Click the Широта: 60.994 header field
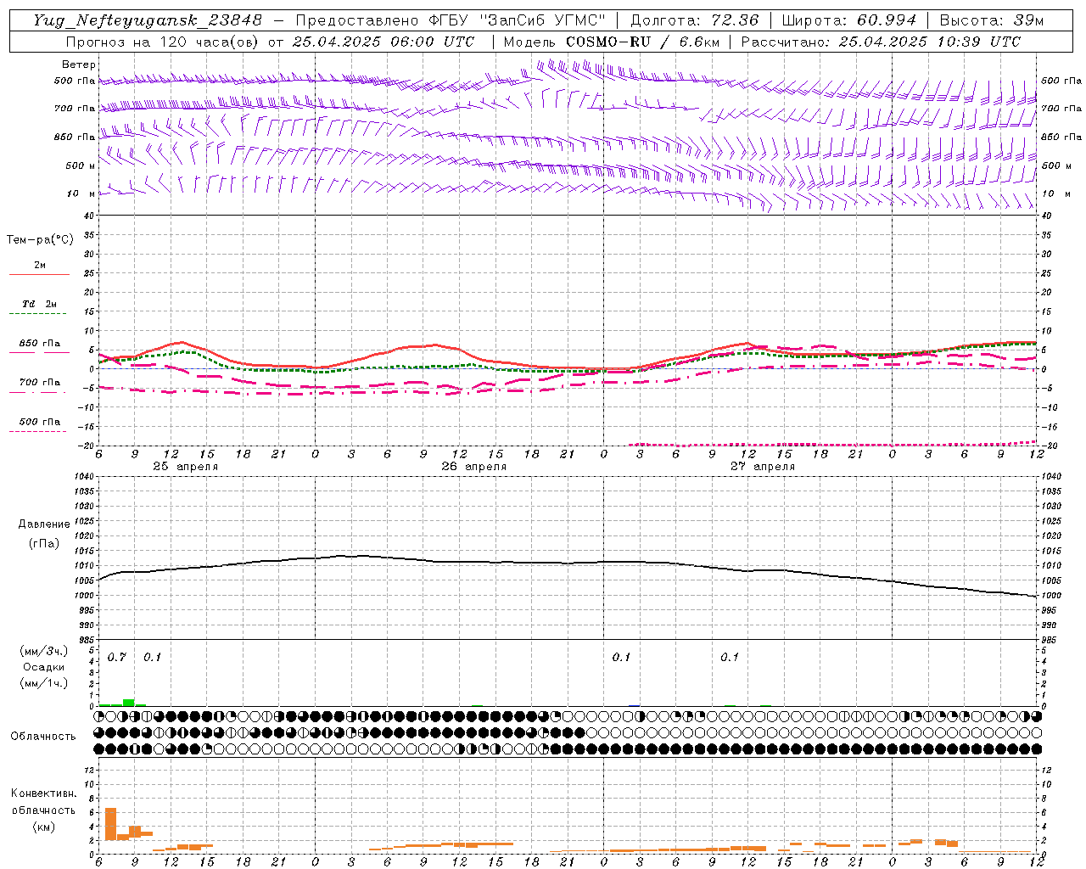The width and height of the screenshot is (1086, 869). [848, 20]
